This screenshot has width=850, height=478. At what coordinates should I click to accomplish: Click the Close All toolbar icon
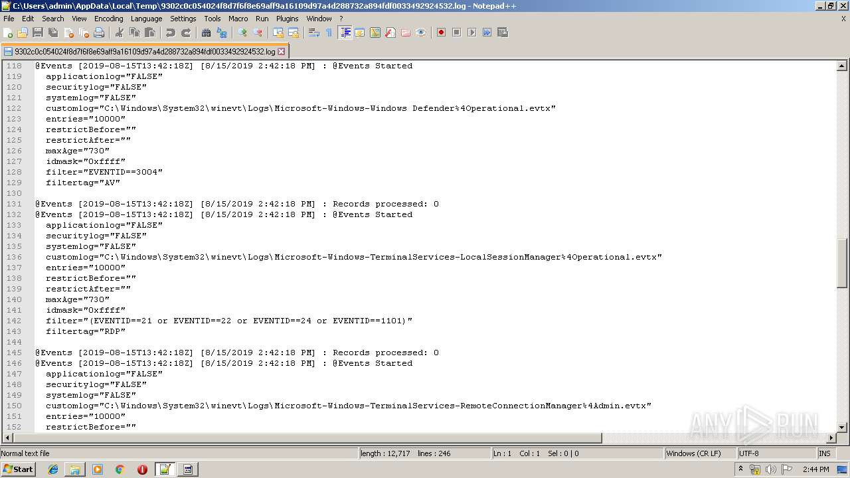point(84,33)
